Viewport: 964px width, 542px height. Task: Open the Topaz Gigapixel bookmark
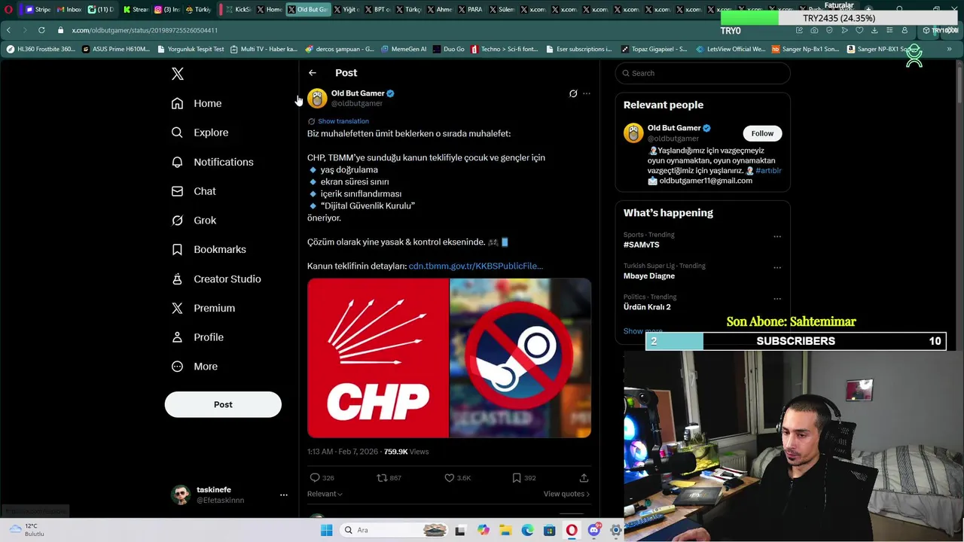click(x=654, y=49)
